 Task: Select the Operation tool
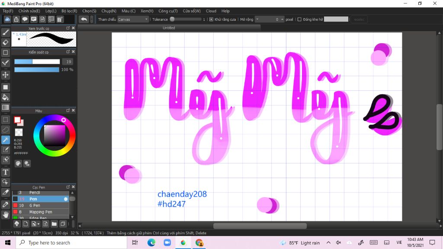[5, 182]
